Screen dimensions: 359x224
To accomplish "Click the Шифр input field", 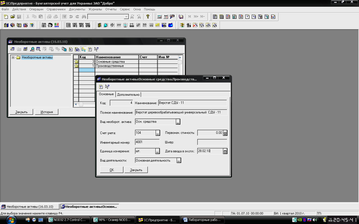I will tap(212, 142).
